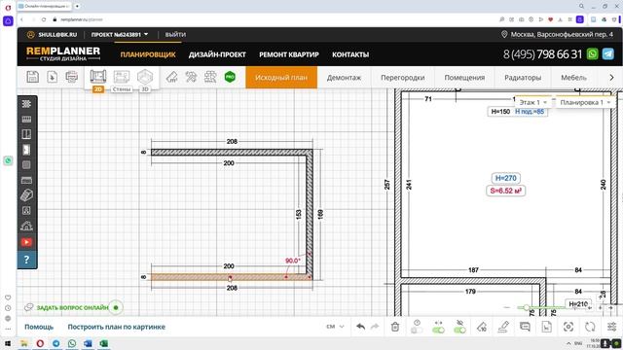Open the Демонтаж tab

[344, 78]
